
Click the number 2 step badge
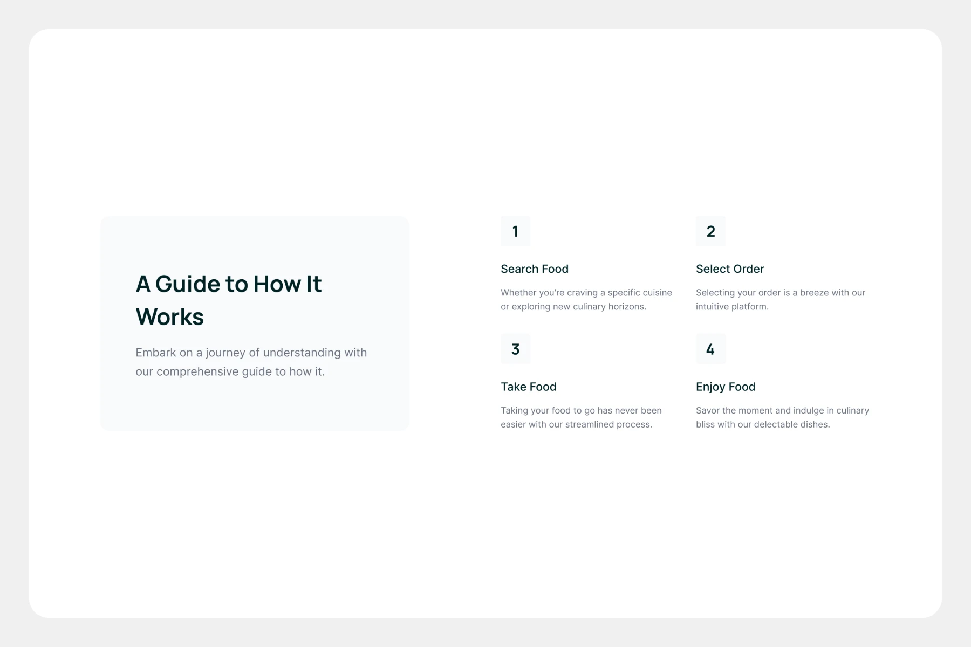(x=710, y=231)
